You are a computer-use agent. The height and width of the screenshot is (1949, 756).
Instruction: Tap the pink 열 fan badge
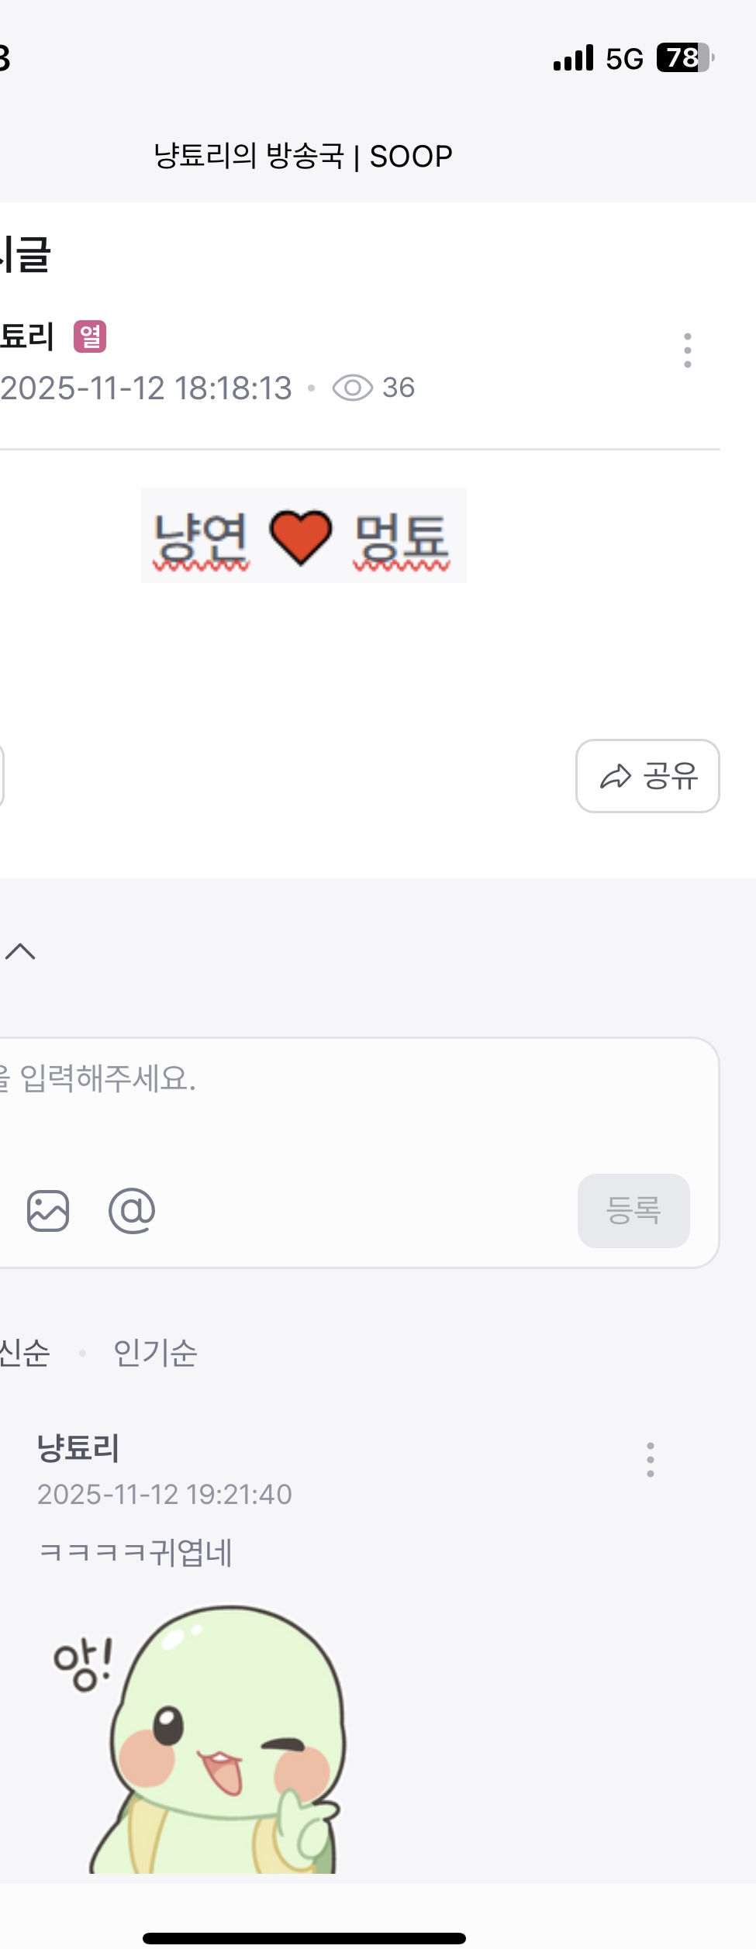coord(90,336)
